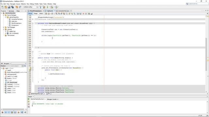The width and height of the screenshot is (209, 117).
Task: Switch to the MenuPrincipal.java editor tab
Action: 36,11
